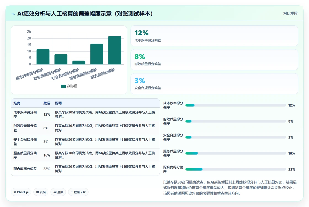The height and width of the screenshot is (207, 309).
Task: Toggle the 指标值 legend swatch in chart
Action: click(x=63, y=86)
